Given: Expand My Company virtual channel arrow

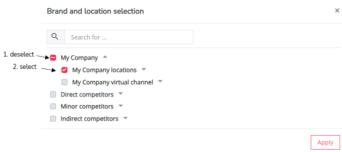Looking at the screenshot, I should [160, 81].
